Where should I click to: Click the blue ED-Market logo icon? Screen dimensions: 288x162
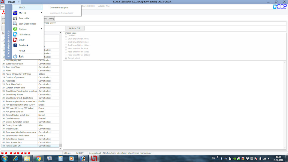point(15,34)
